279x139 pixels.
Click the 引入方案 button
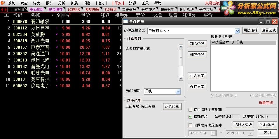197,76
